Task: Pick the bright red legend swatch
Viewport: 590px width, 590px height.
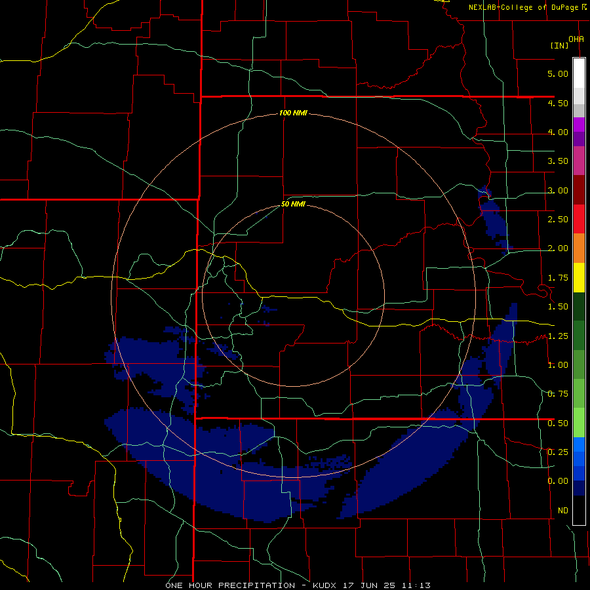Action: pyautogui.click(x=579, y=219)
